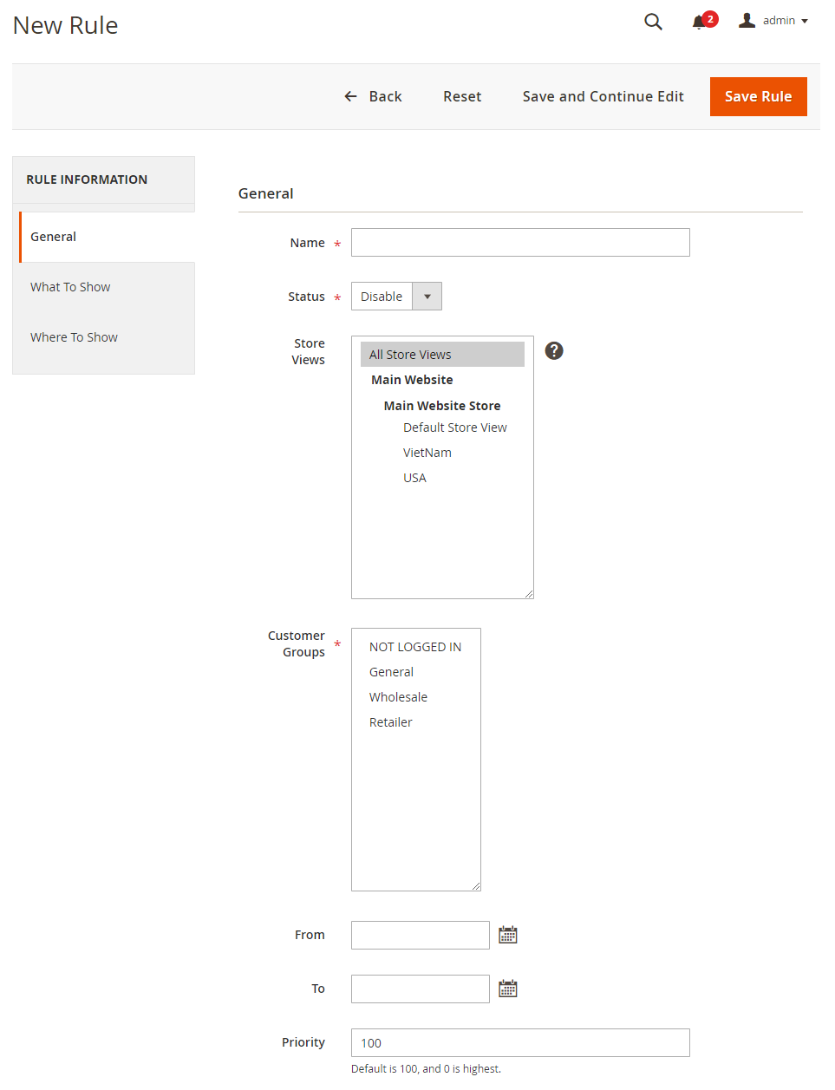Switch to the Where To Show tab
Screen dimensions: 835x1090
[74, 337]
